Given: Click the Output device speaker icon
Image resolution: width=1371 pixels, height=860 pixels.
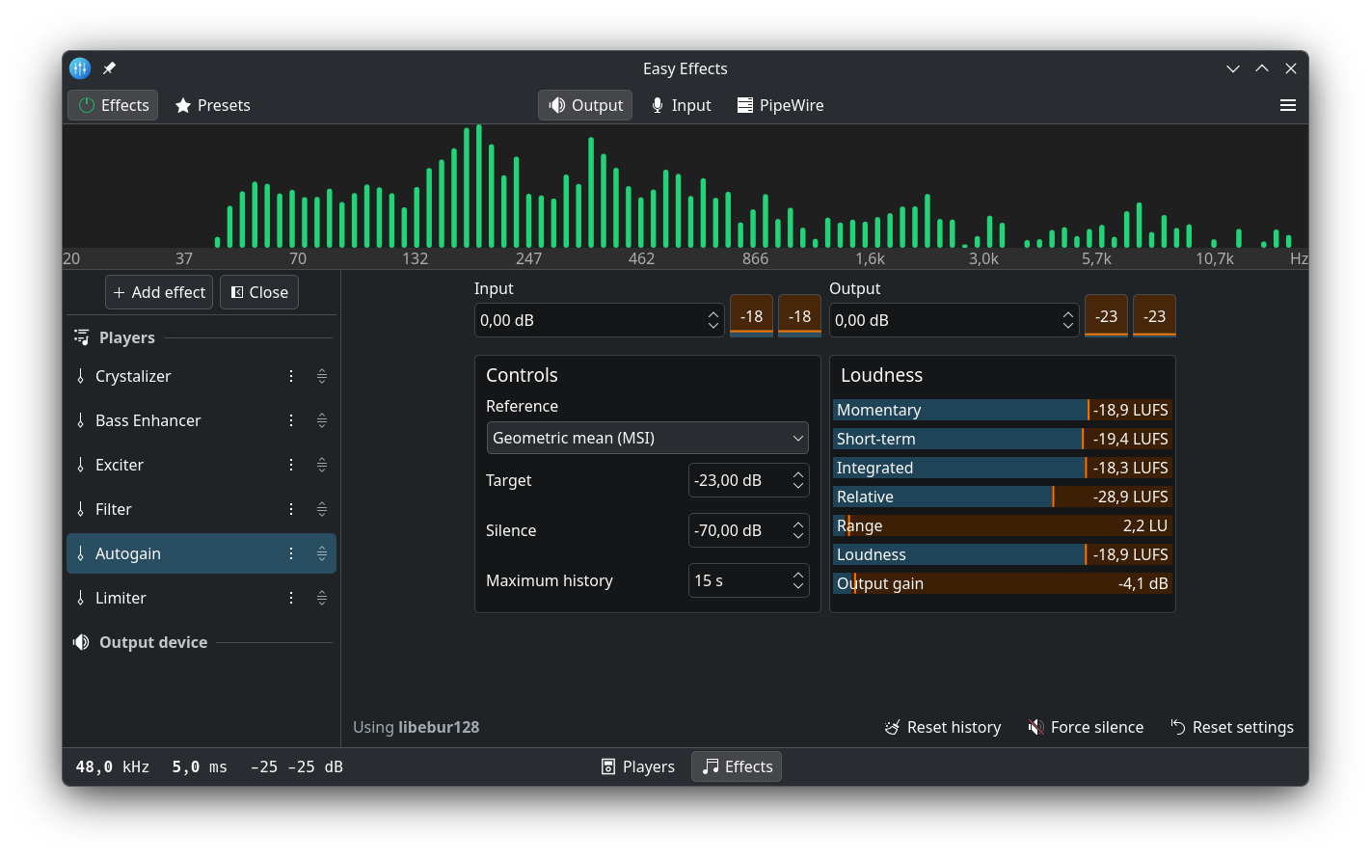Looking at the screenshot, I should [81, 642].
